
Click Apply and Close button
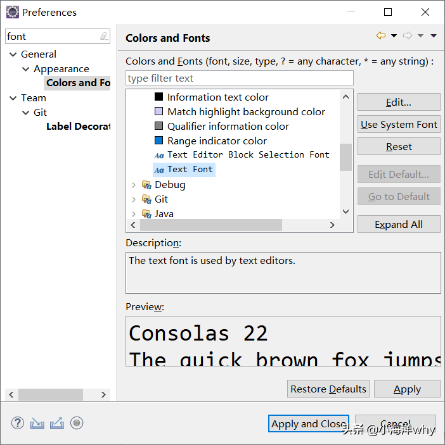[x=309, y=423]
